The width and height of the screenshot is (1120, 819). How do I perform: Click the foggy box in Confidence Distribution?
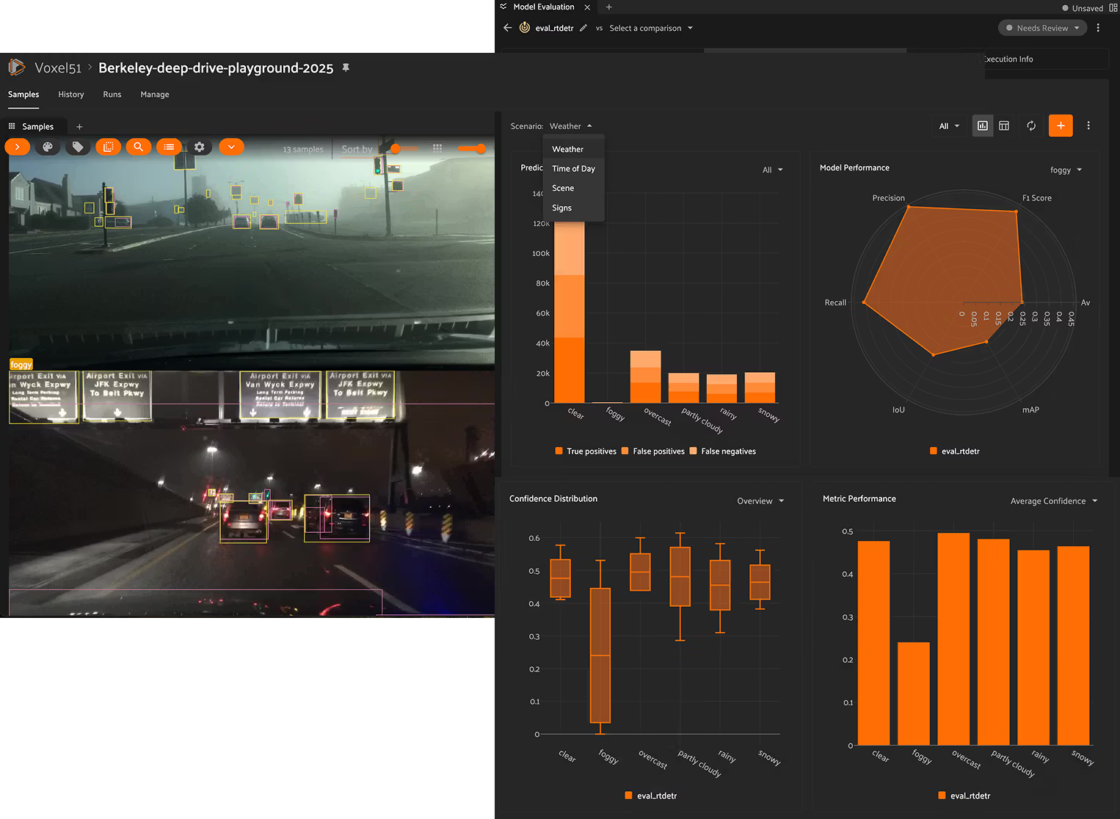pyautogui.click(x=600, y=655)
